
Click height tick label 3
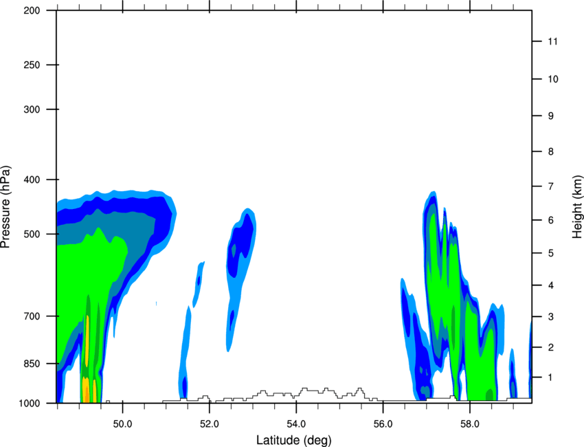[551, 317]
